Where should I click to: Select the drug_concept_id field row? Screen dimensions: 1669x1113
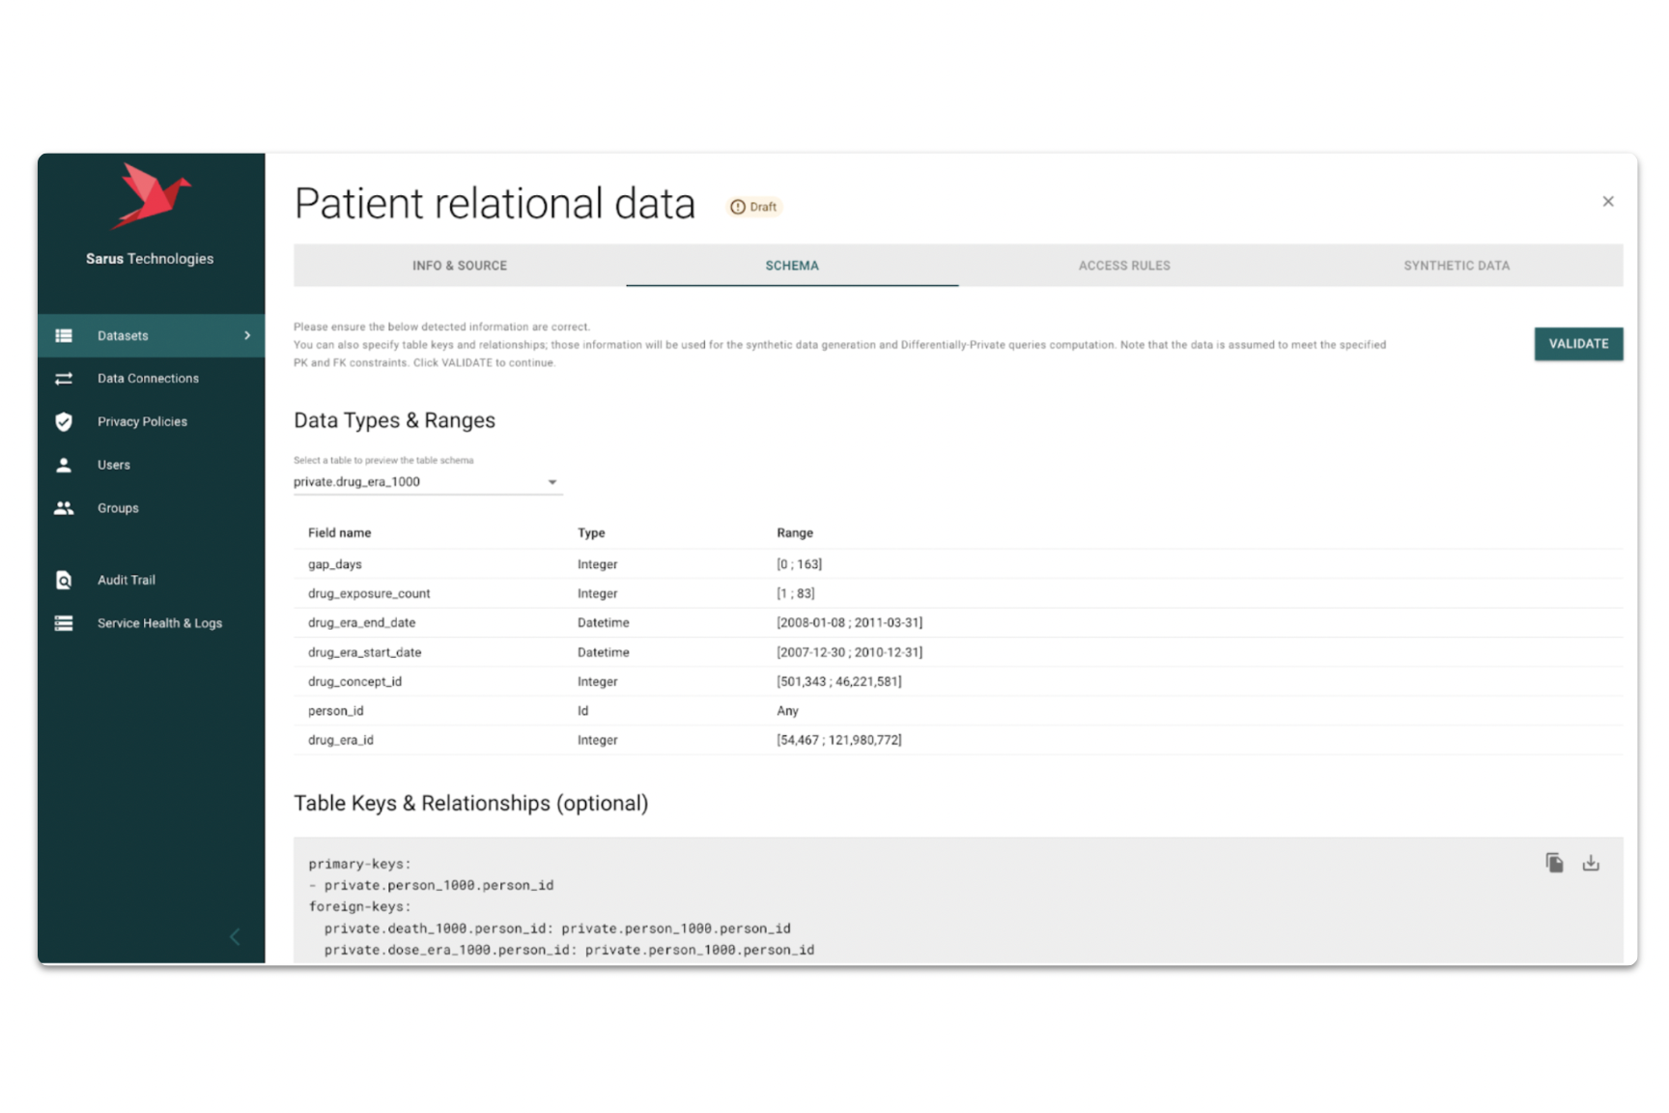point(354,682)
